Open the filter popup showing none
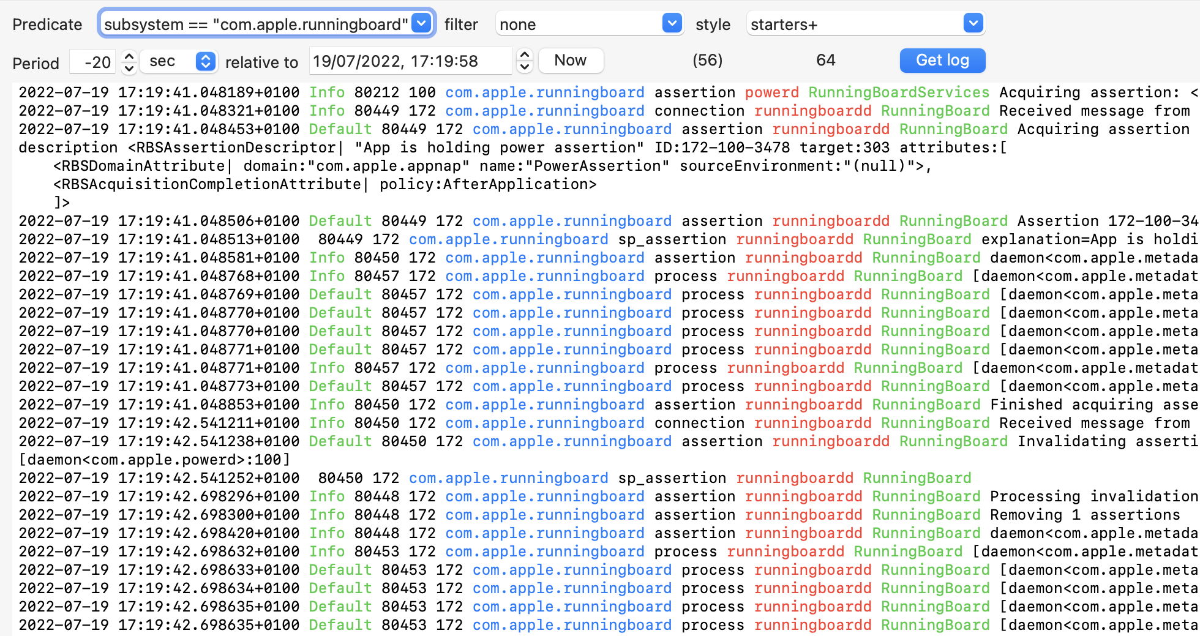This screenshot has width=1200, height=636. pyautogui.click(x=589, y=24)
